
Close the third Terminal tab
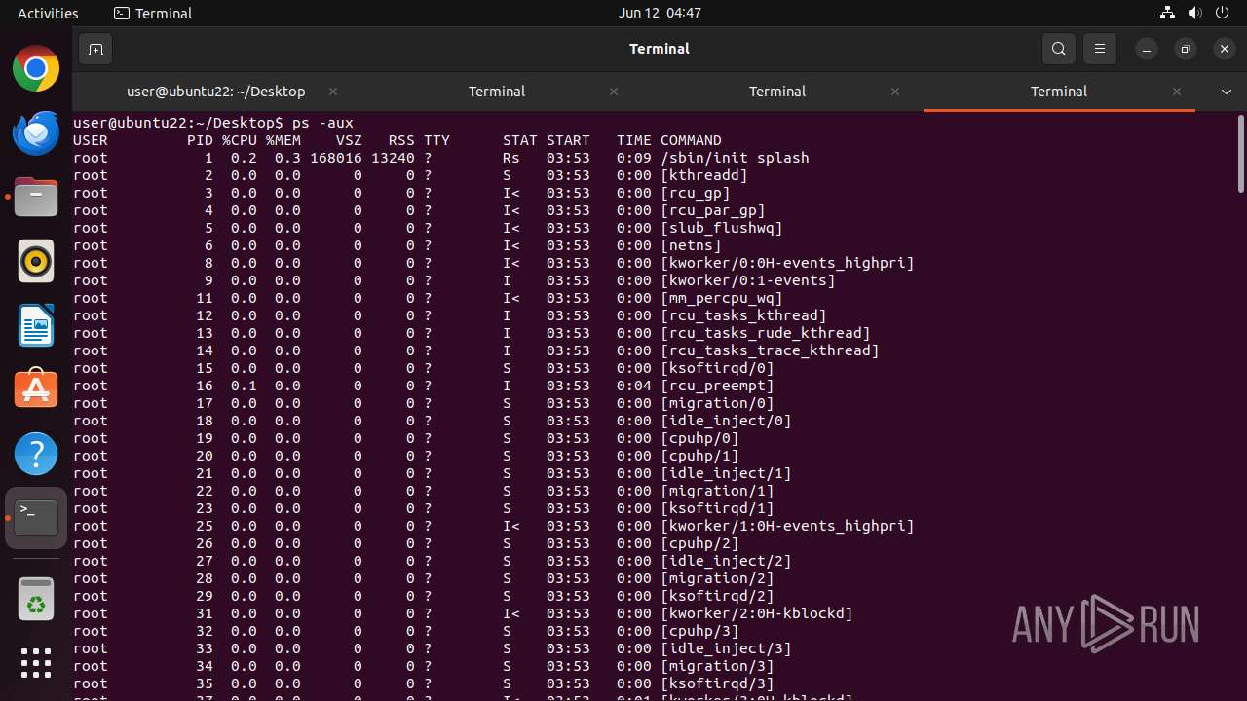click(895, 92)
